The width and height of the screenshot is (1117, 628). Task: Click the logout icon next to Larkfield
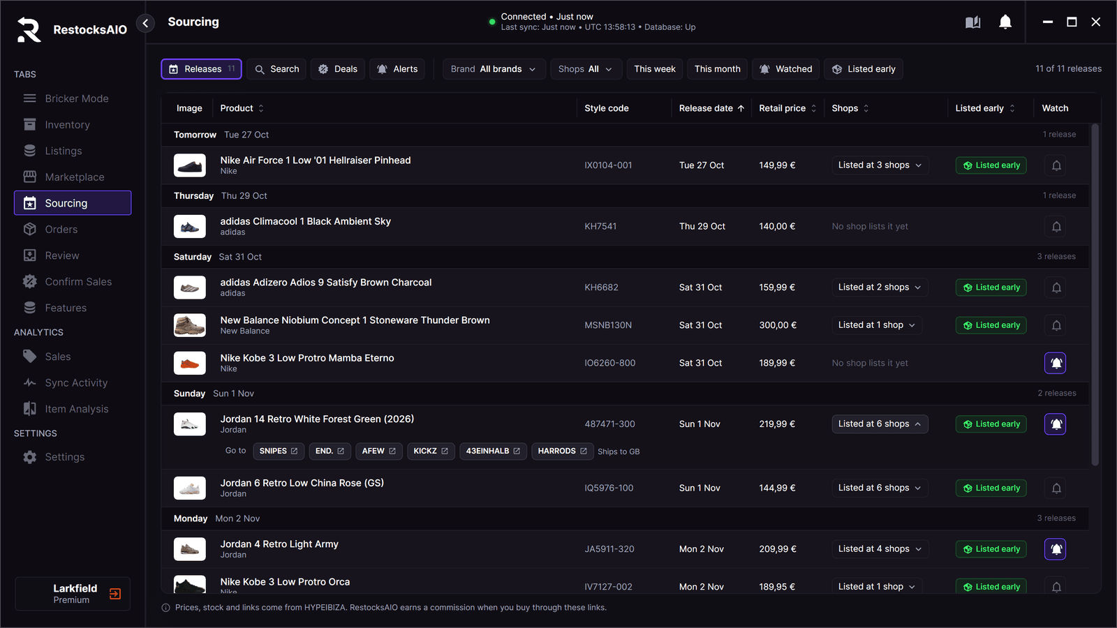(115, 594)
